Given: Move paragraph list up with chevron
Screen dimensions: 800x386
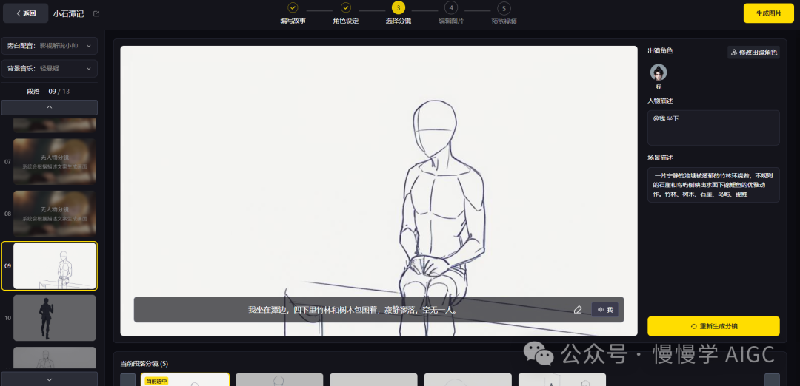Looking at the screenshot, I should click(x=50, y=107).
